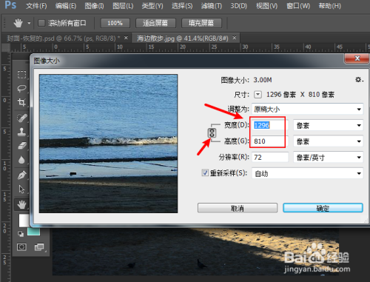Viewport: 370px width, 282px height.
Task: Select the Hand tool in toolbox
Action: click(21, 204)
